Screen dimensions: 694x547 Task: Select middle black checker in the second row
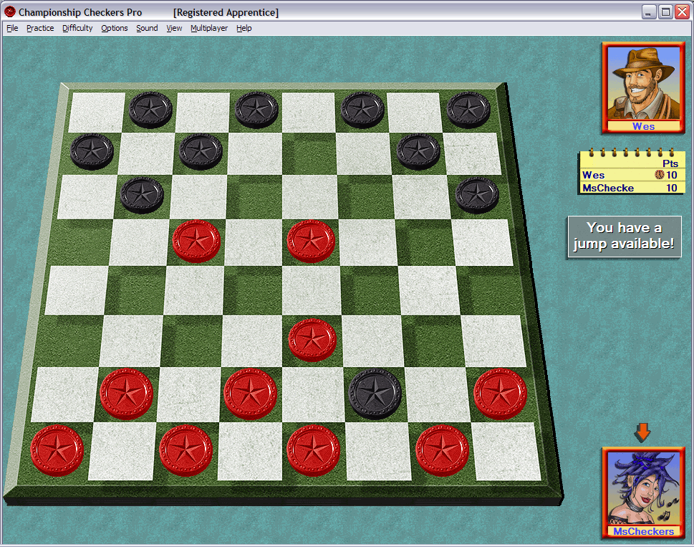tap(201, 151)
